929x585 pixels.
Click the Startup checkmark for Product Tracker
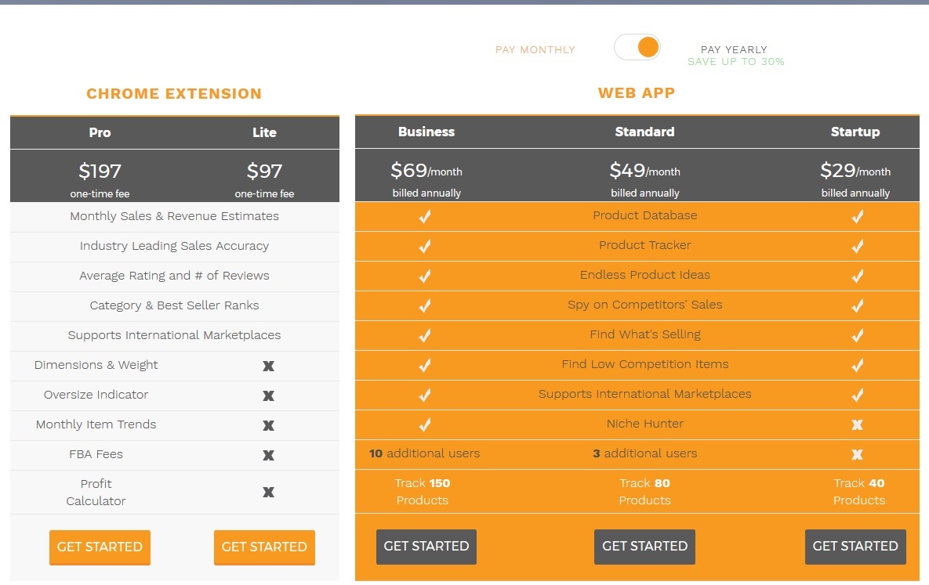point(857,247)
